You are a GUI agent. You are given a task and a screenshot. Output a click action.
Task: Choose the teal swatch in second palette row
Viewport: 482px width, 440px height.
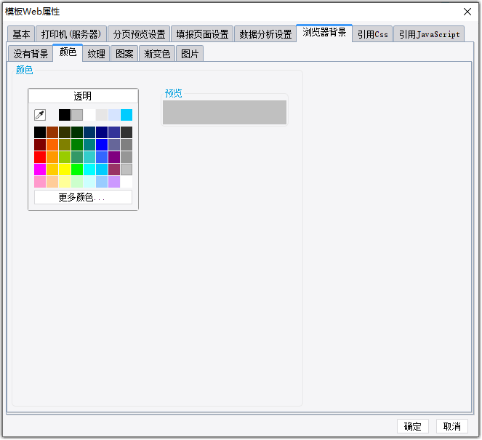click(x=89, y=145)
